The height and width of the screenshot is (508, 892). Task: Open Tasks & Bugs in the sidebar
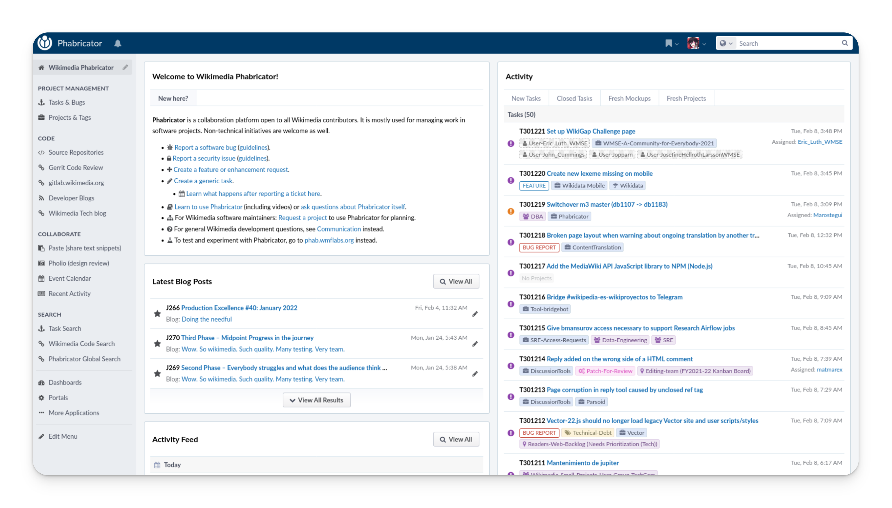click(66, 102)
